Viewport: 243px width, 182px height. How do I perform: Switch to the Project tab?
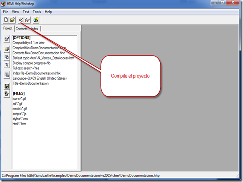tap(8, 28)
